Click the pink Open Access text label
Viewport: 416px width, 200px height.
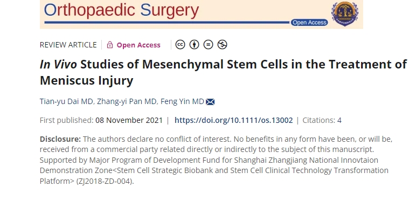click(138, 45)
